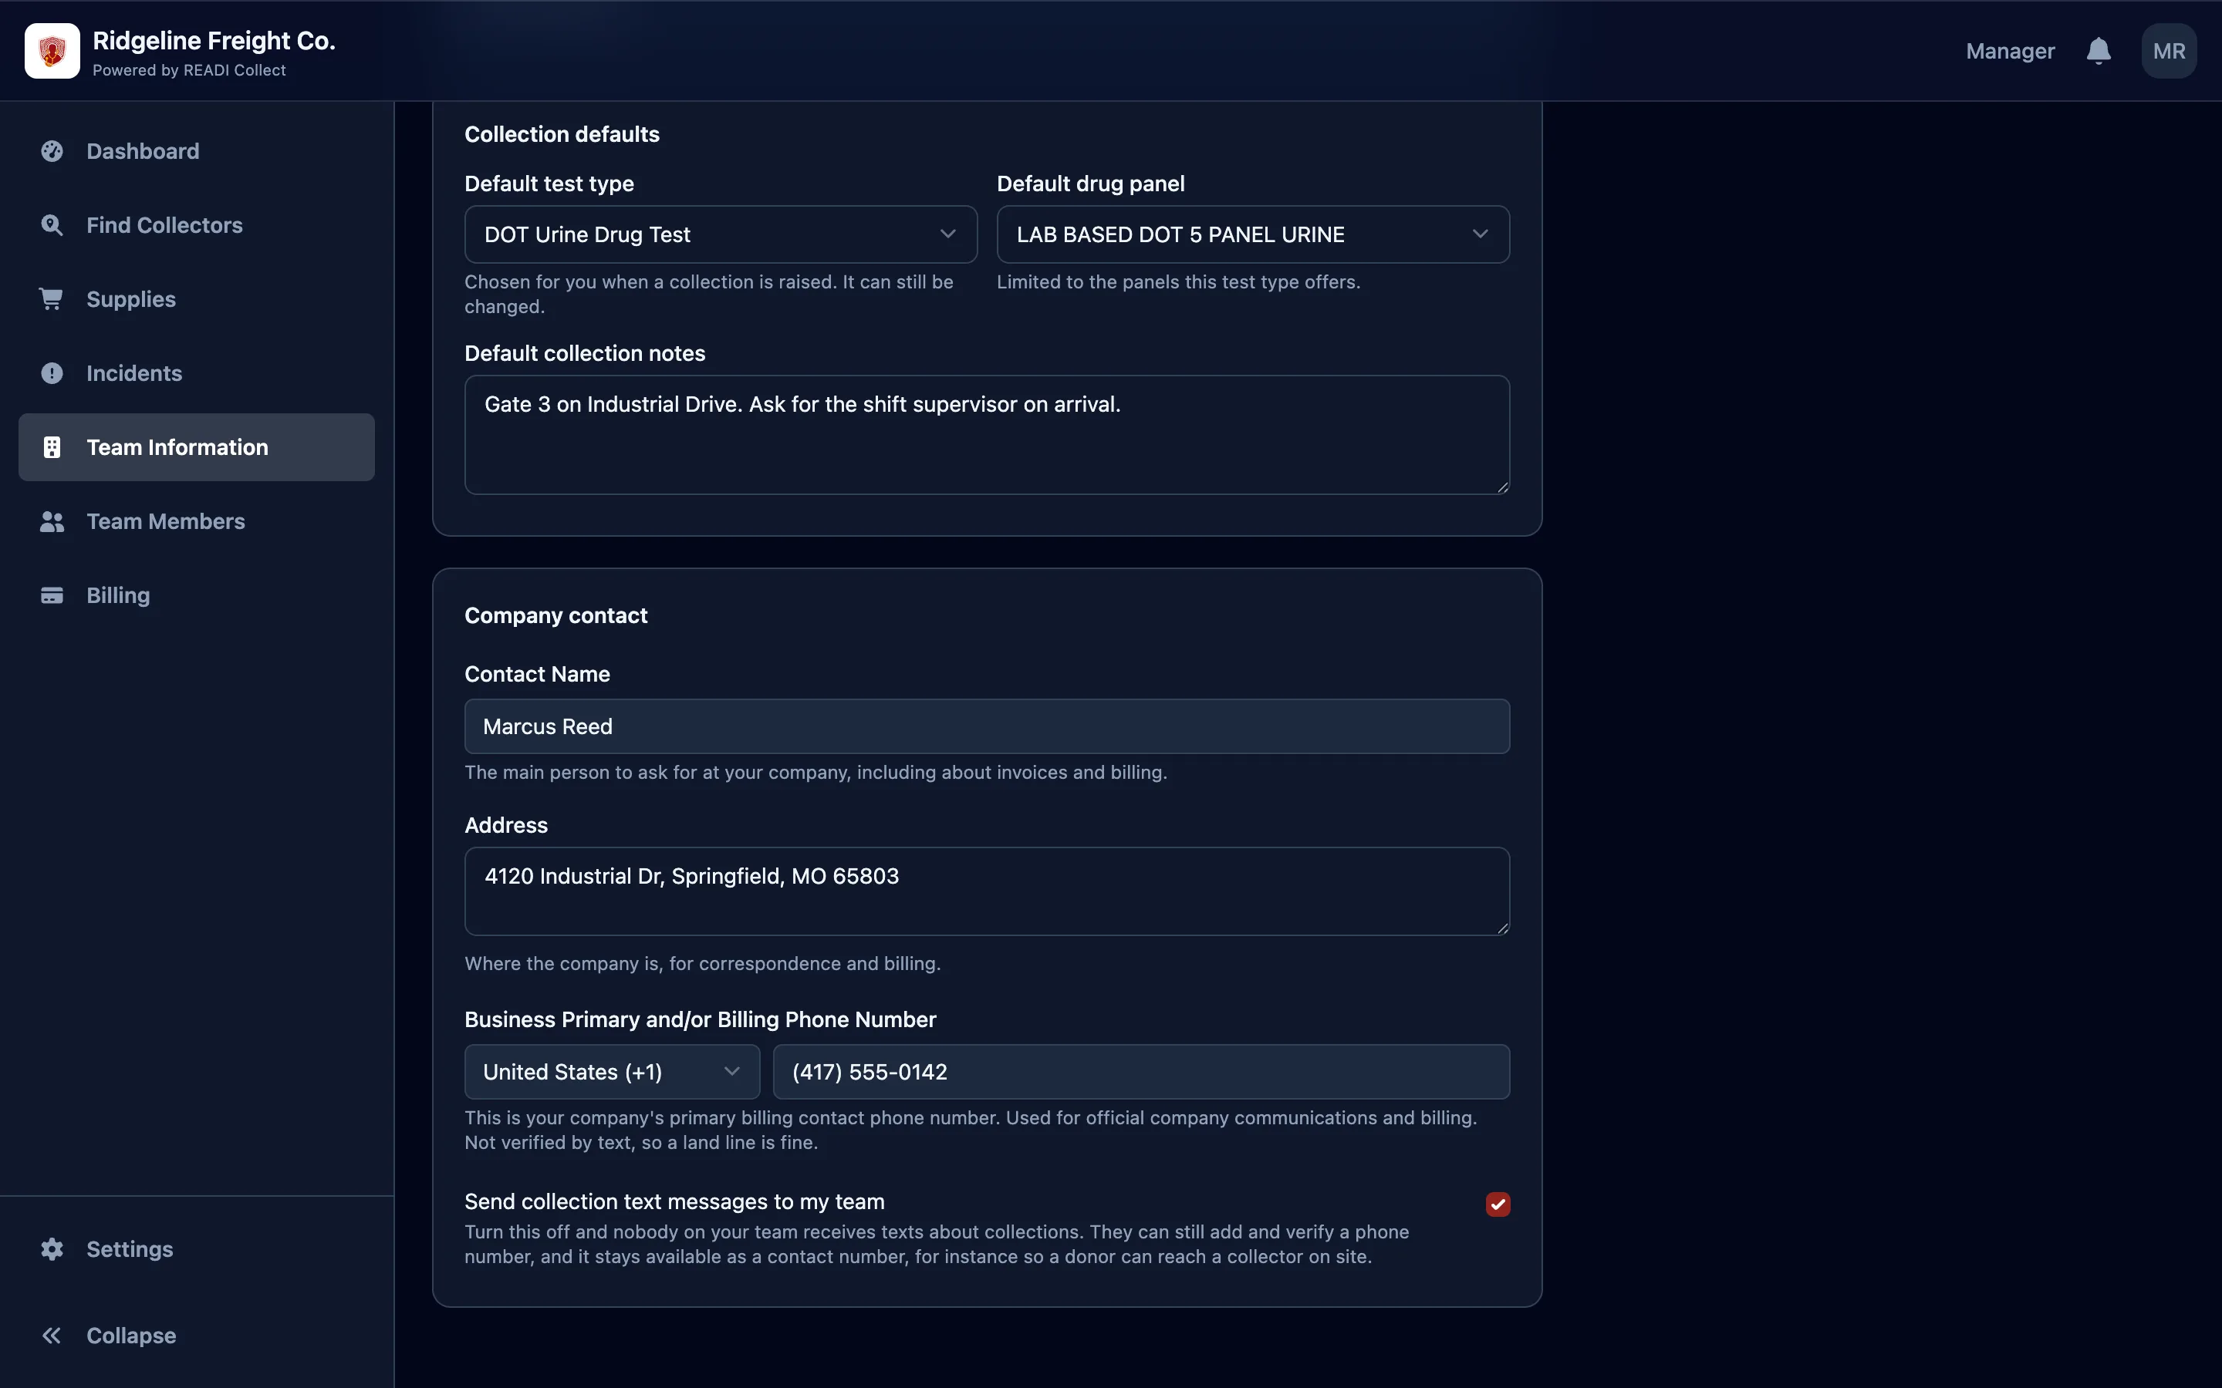This screenshot has height=1388, width=2222.
Task: Click the Default collection notes text area
Action: point(987,435)
